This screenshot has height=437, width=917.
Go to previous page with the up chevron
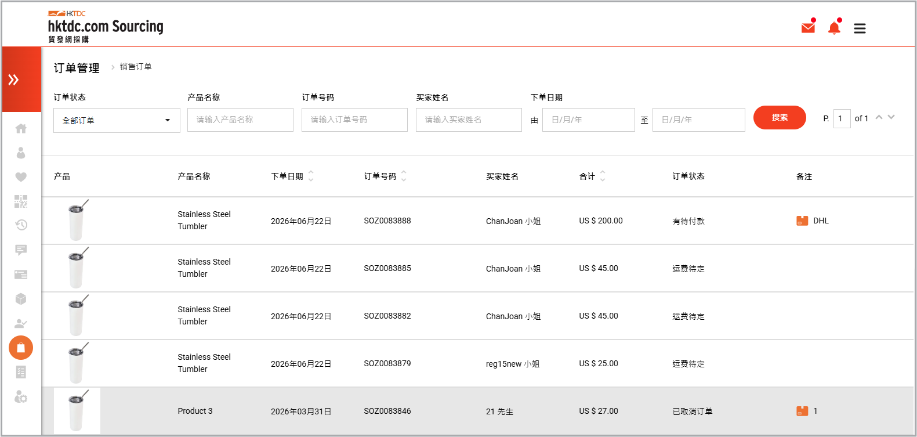click(879, 117)
